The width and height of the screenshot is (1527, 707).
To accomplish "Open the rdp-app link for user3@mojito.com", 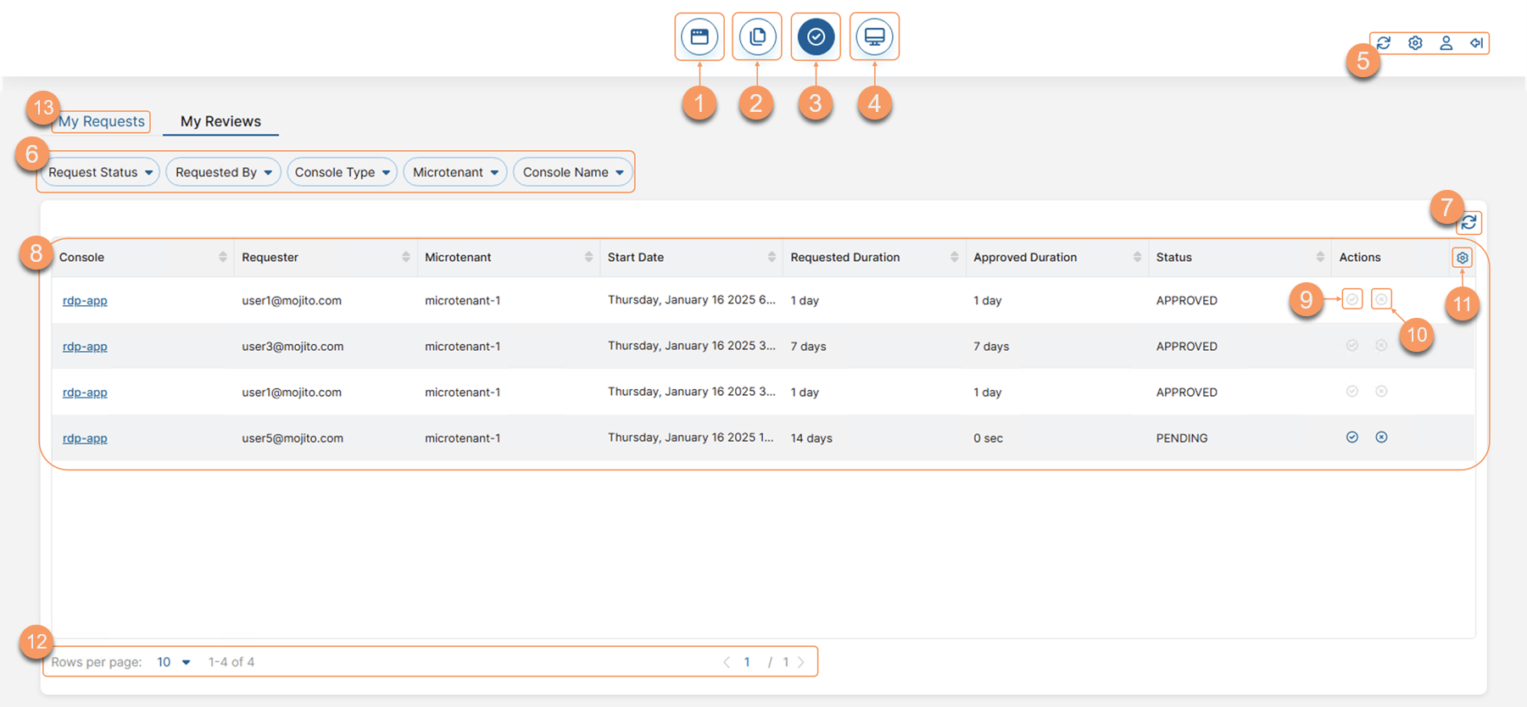I will [x=85, y=346].
